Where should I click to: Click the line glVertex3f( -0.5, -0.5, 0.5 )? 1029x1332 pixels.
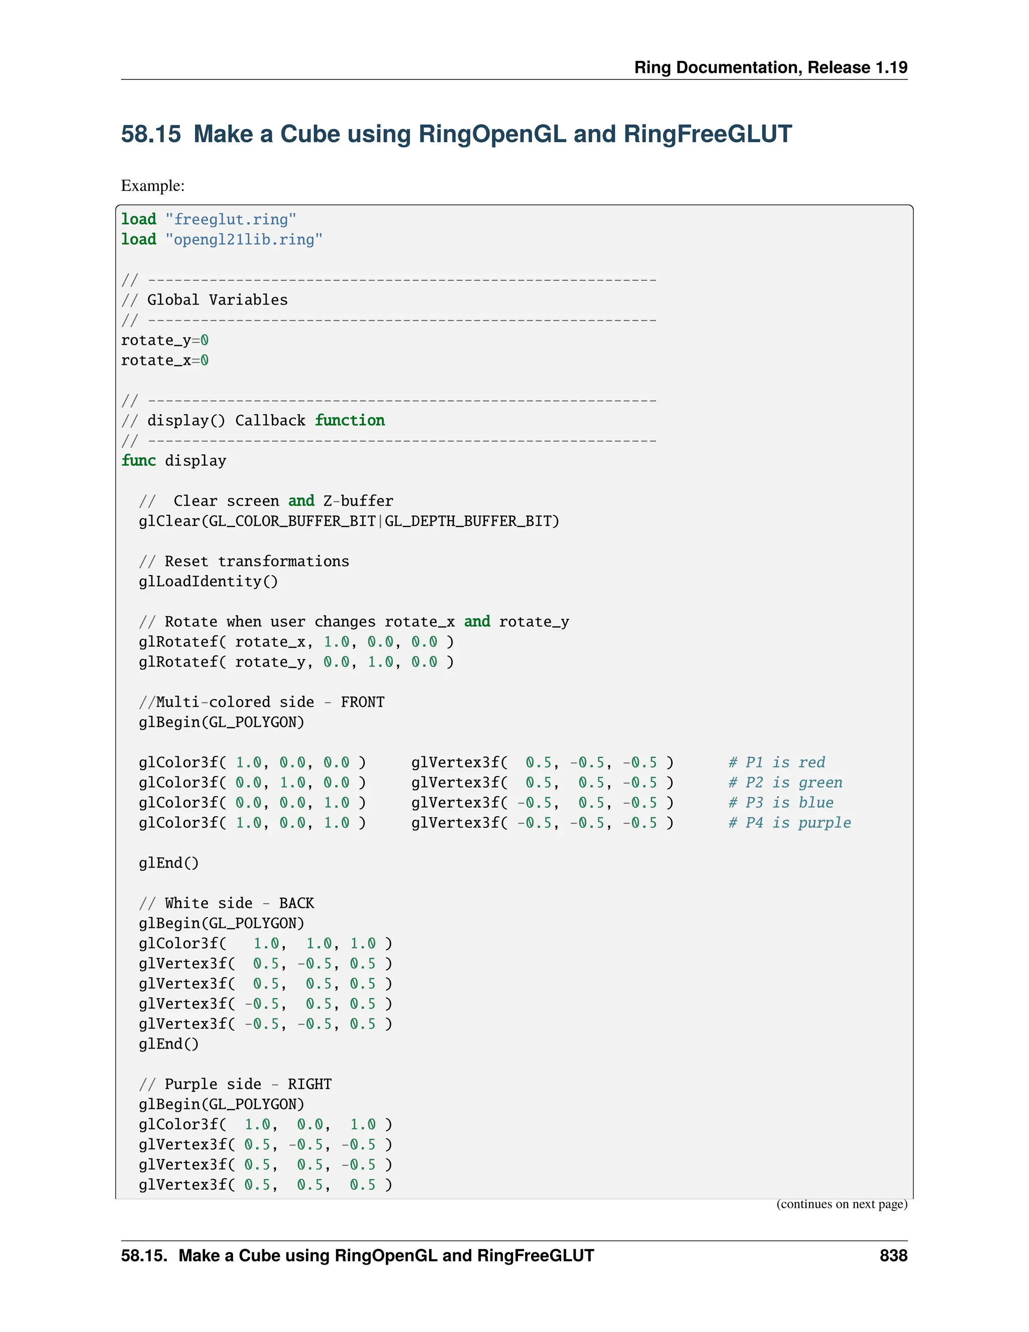pos(266,1024)
